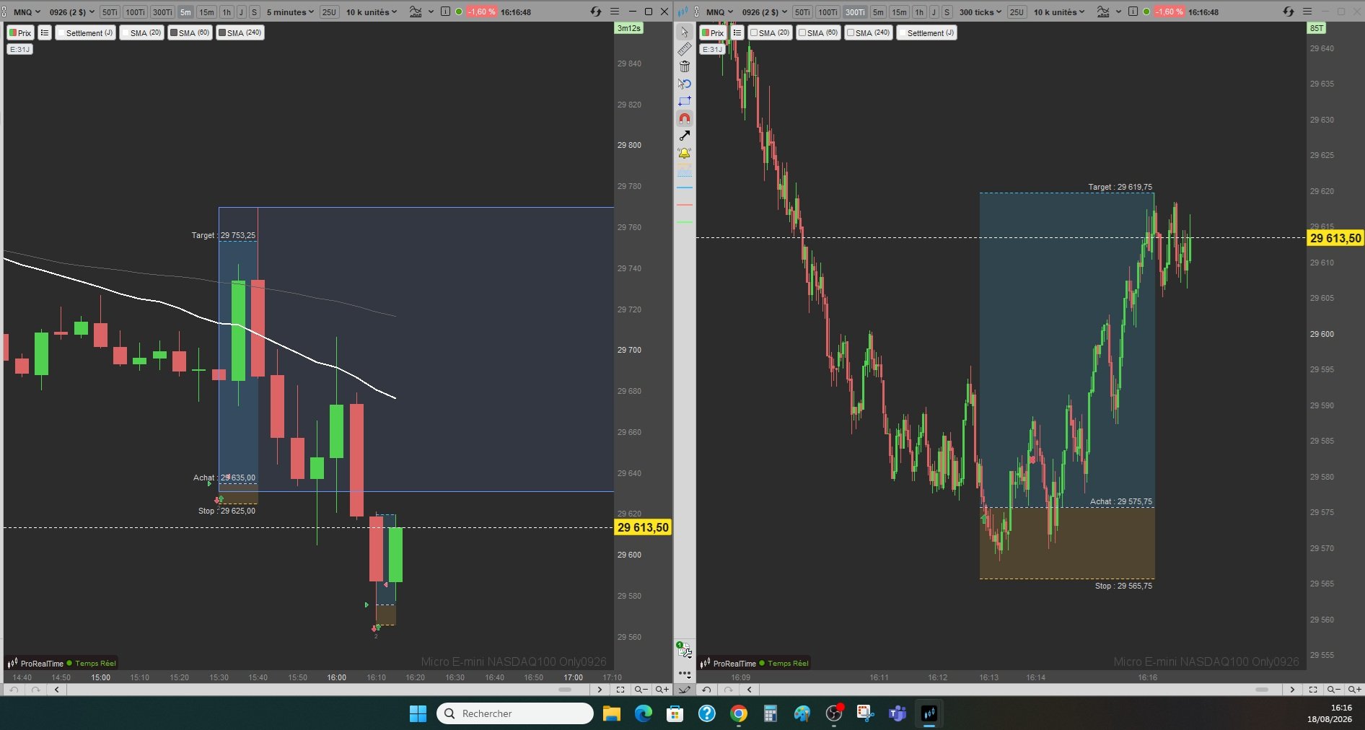The height and width of the screenshot is (730, 1365).
Task: Select the ruler measurement tool
Action: click(685, 49)
